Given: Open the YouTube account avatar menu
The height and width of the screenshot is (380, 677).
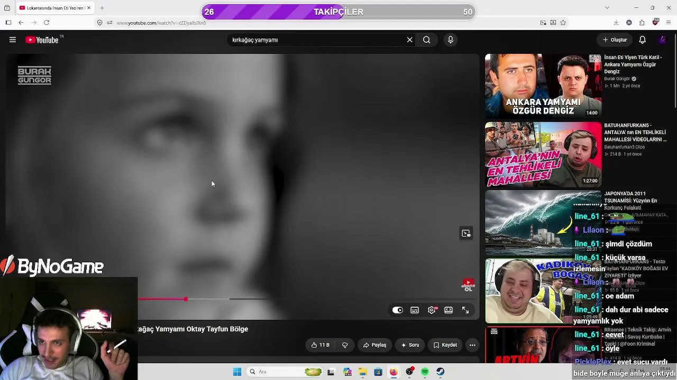Looking at the screenshot, I should click(662, 40).
